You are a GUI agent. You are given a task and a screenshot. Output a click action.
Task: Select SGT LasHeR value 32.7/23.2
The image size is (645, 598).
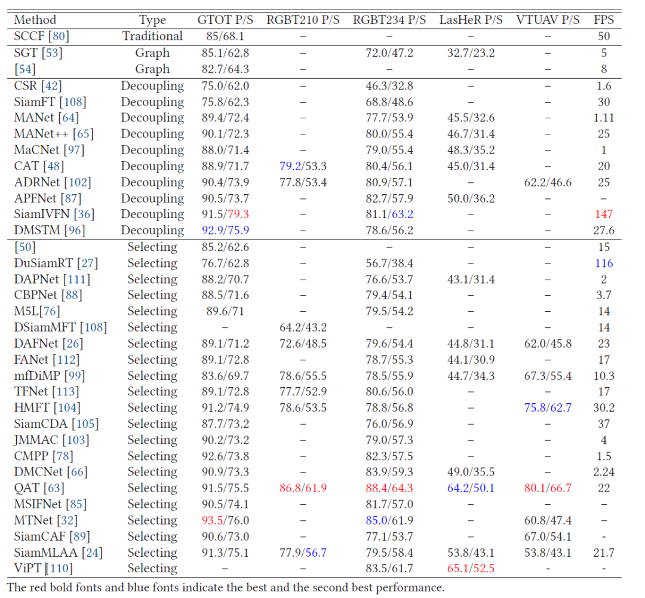coord(471,53)
